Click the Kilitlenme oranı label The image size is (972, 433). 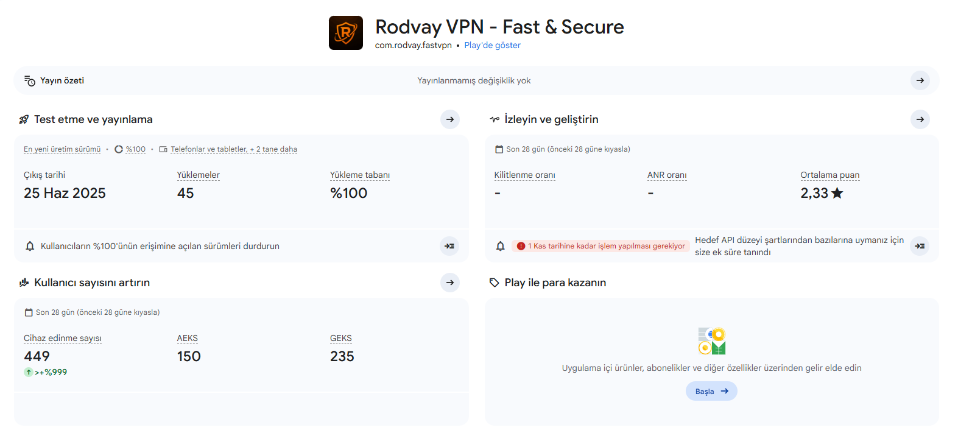click(x=525, y=175)
